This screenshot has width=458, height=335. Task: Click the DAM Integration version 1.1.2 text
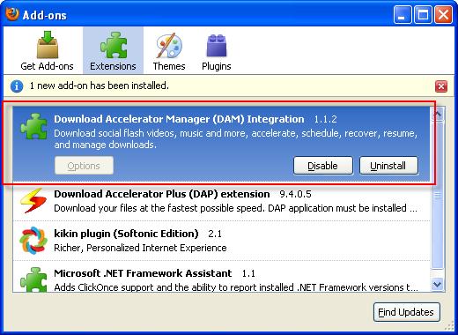[325, 119]
